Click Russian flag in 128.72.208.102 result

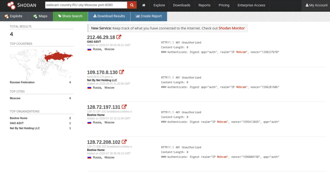point(89,157)
